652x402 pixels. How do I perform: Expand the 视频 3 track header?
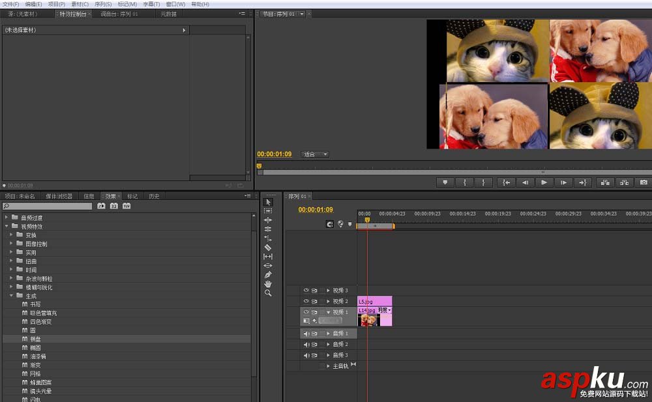click(x=328, y=291)
